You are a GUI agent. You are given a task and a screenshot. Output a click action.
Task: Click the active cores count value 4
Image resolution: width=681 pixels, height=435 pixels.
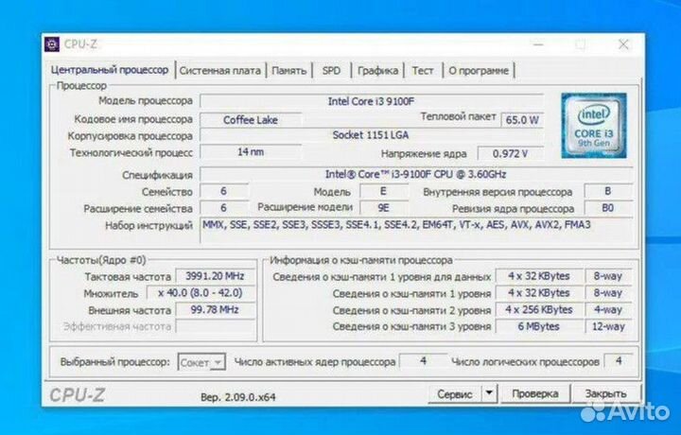423,360
